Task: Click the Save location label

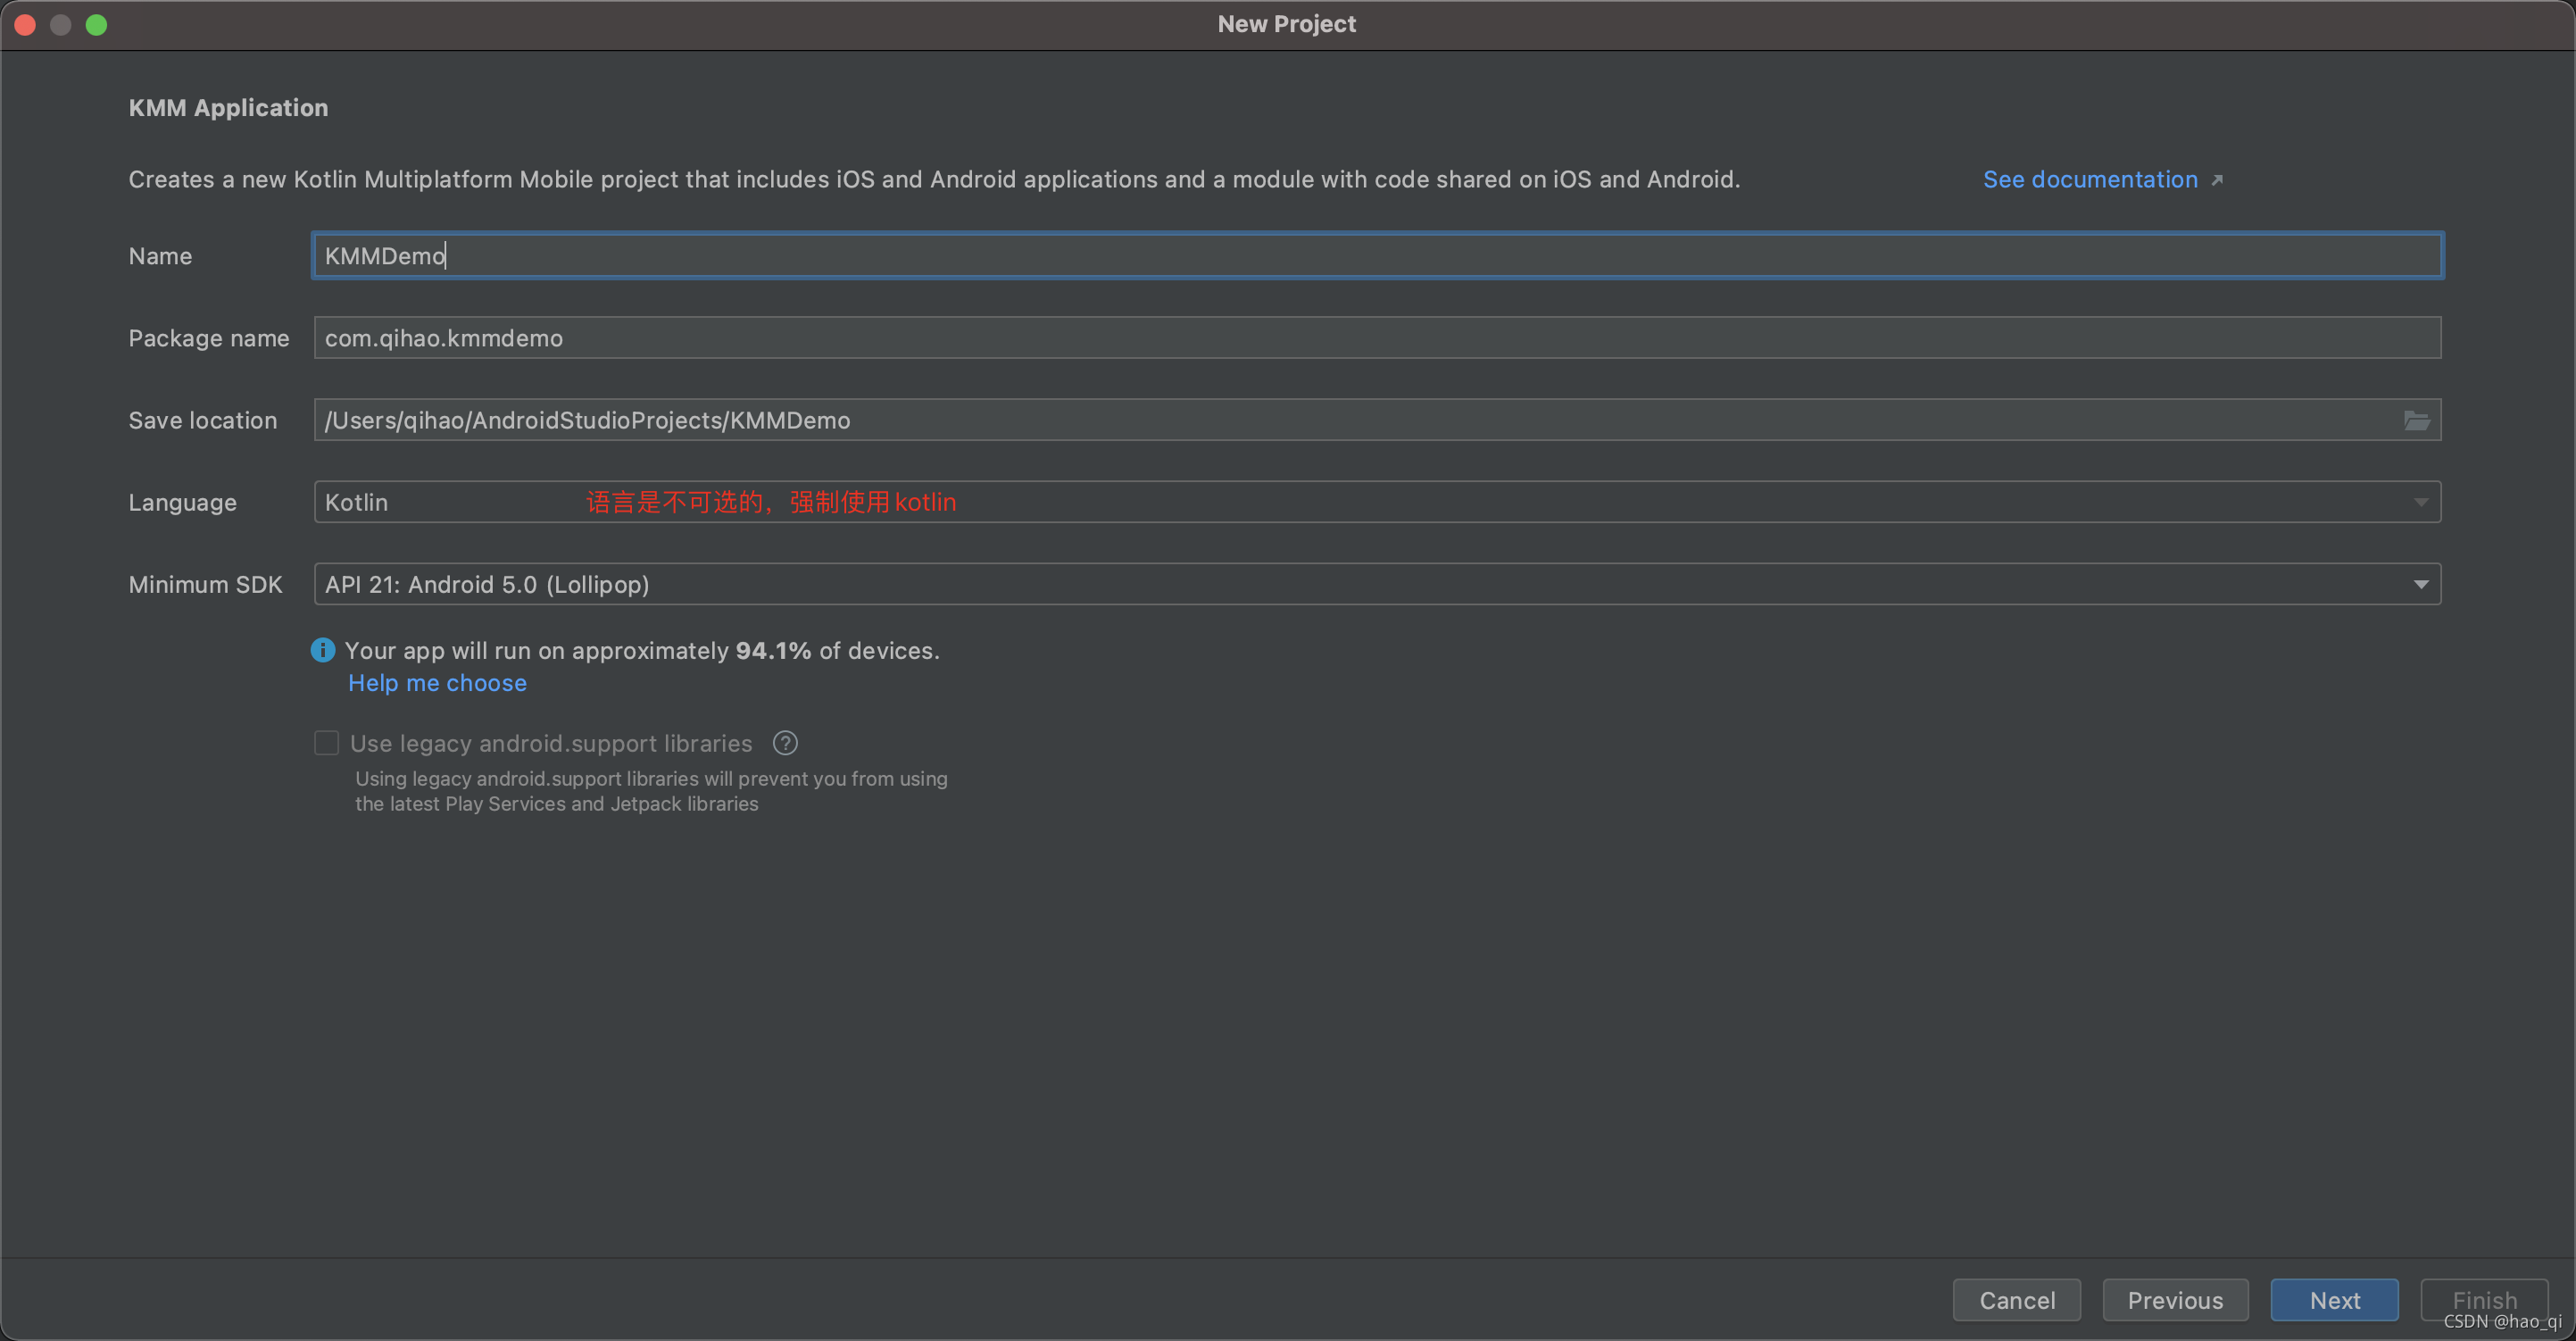Action: [x=203, y=420]
